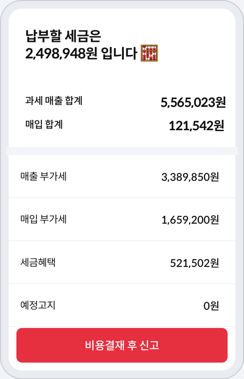Open the 세금혜택 row
Screen dimensions: 244x379
pos(122,262)
